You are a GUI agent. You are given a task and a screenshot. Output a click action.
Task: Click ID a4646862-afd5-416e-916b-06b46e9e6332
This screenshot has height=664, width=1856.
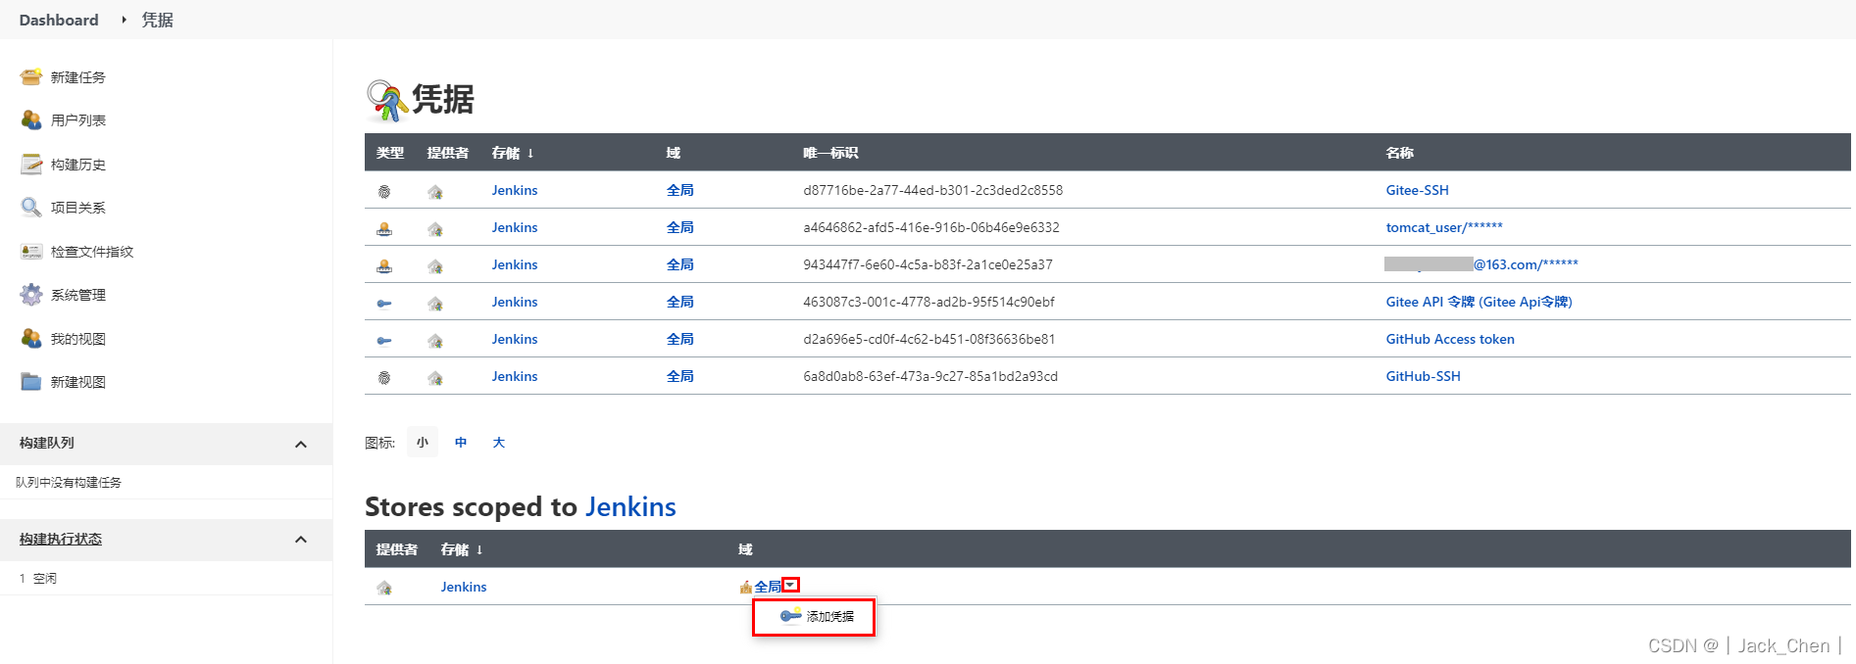coord(931,227)
